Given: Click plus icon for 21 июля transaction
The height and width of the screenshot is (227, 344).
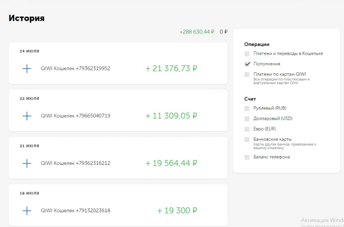Looking at the screenshot, I should click(x=27, y=163).
